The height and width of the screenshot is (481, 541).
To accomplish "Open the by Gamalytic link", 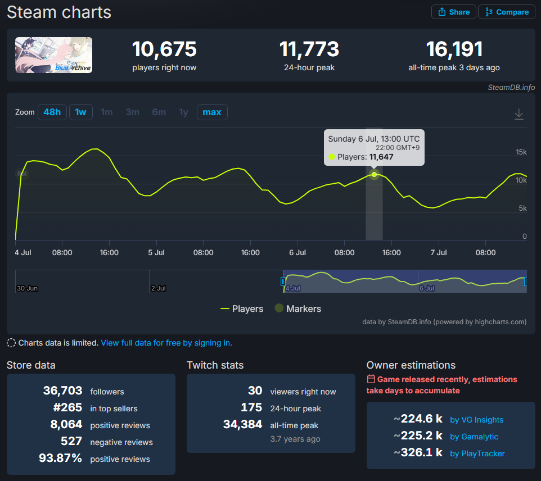I will click(x=474, y=437).
